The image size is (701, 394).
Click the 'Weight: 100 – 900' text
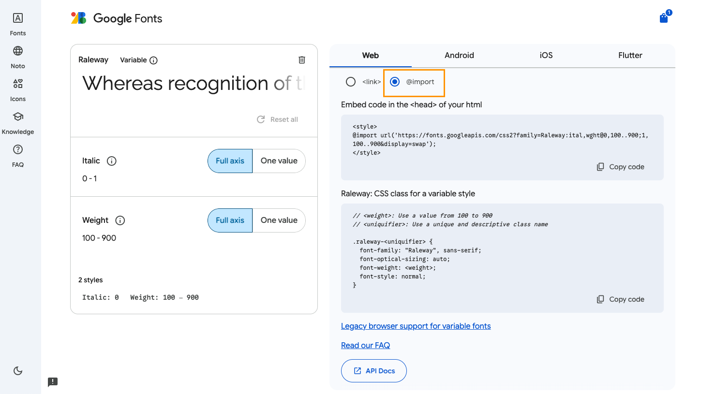coord(164,297)
